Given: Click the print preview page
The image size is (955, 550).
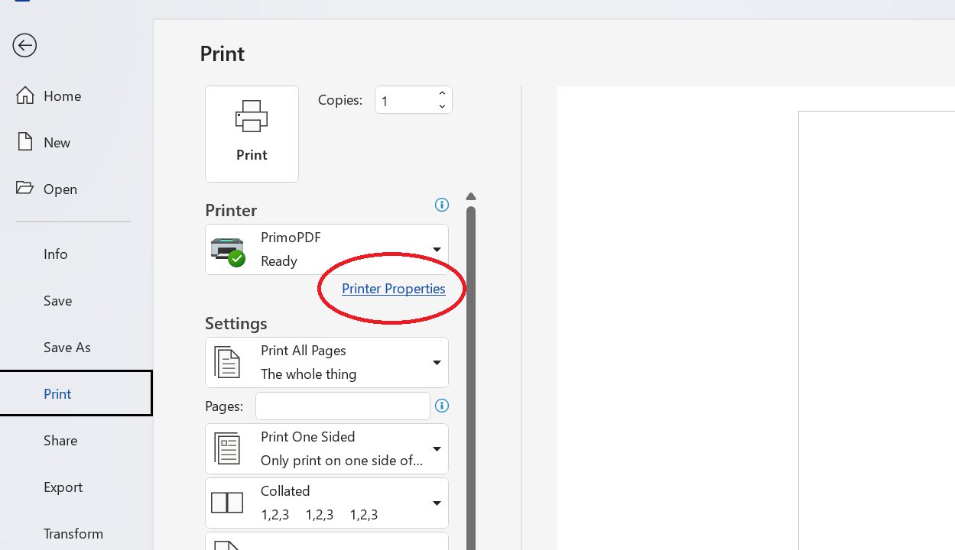Looking at the screenshot, I should [876, 330].
